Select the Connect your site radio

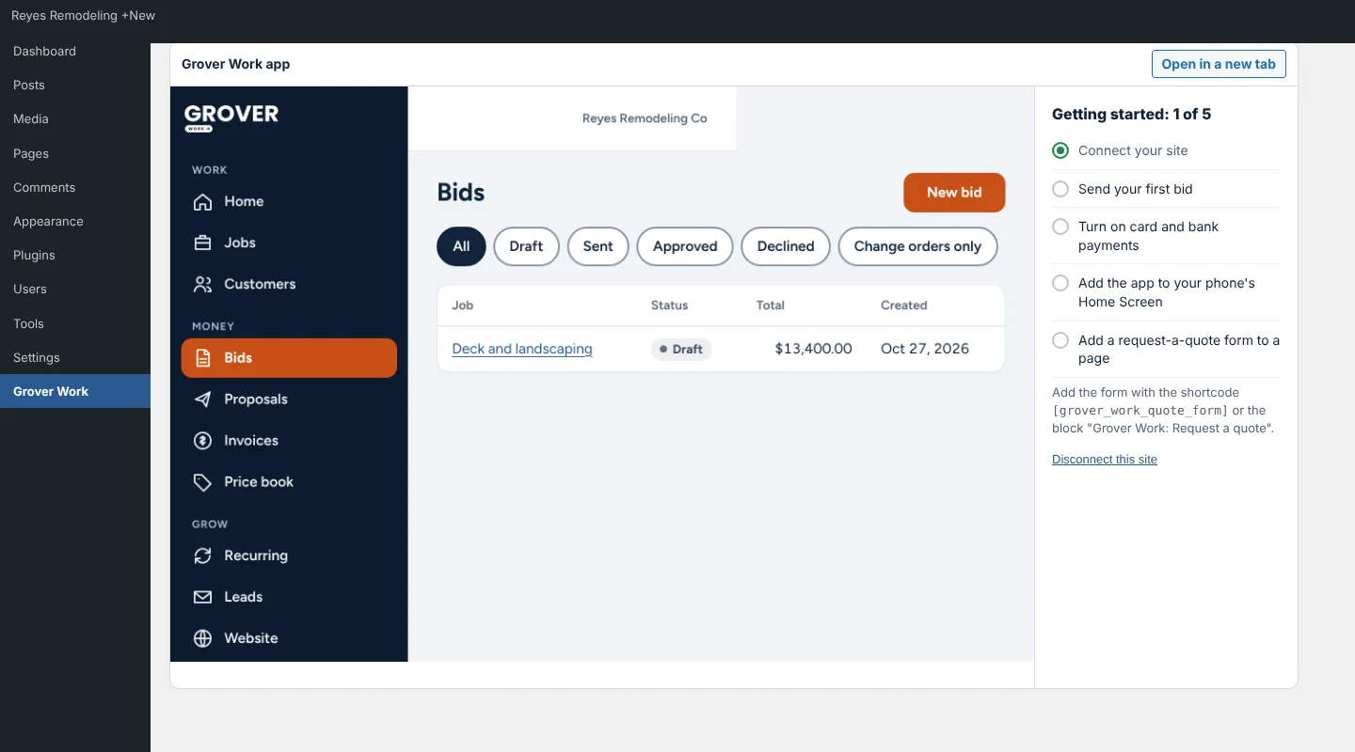pyautogui.click(x=1060, y=150)
